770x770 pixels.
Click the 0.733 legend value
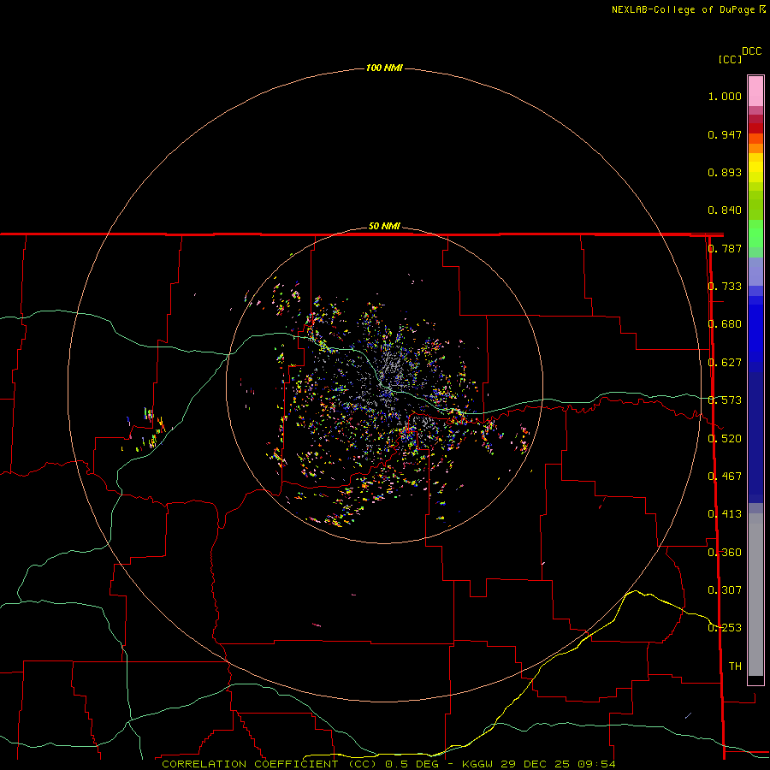coord(725,287)
